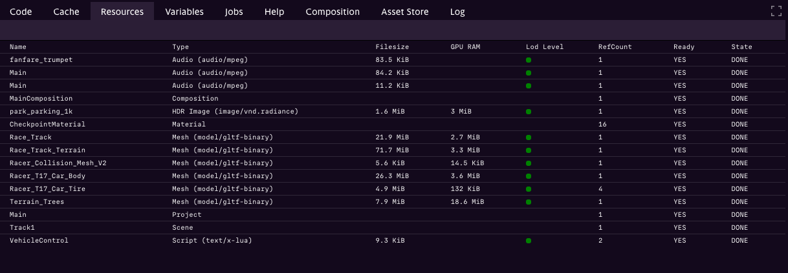Click green Lod indicator for VehicleControl script
This screenshot has width=788, height=273.
point(529,241)
